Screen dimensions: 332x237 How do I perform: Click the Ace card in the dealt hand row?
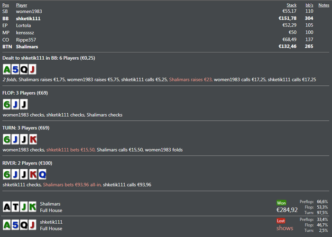(x=7, y=69)
